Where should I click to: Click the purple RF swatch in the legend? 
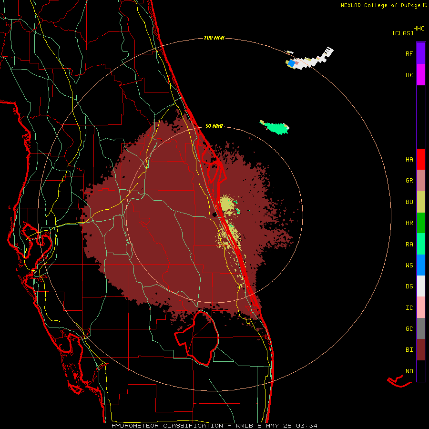[x=421, y=53]
